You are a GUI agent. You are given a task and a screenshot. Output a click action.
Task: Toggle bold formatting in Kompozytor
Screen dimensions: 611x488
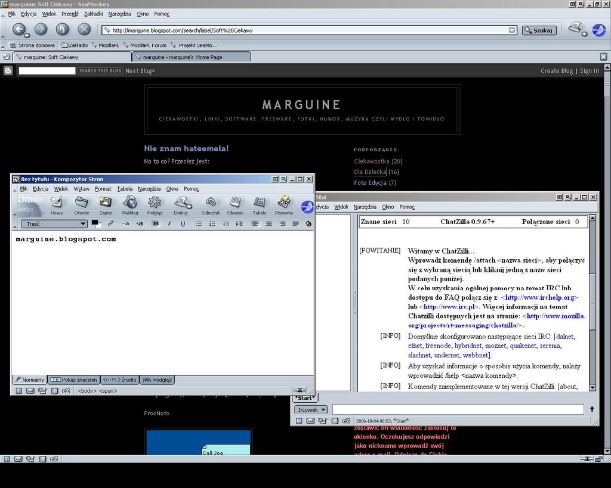(x=156, y=223)
